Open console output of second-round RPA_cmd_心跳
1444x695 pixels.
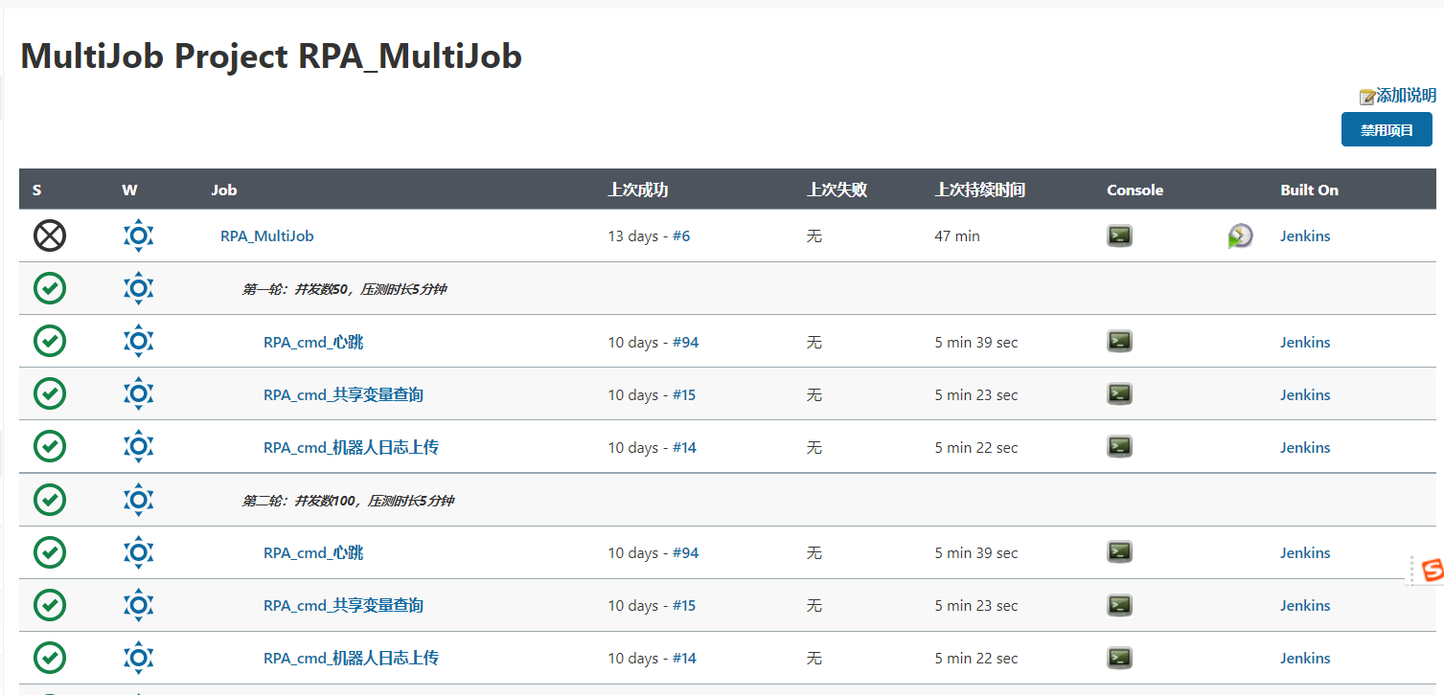(x=1119, y=551)
